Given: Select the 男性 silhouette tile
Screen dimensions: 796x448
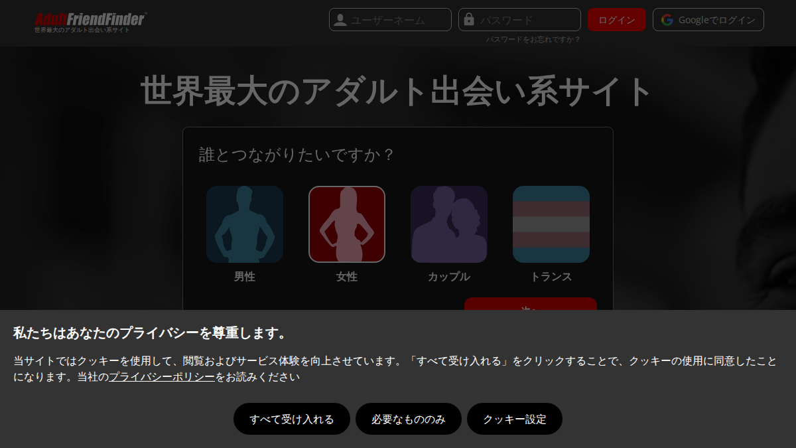Looking at the screenshot, I should (245, 224).
